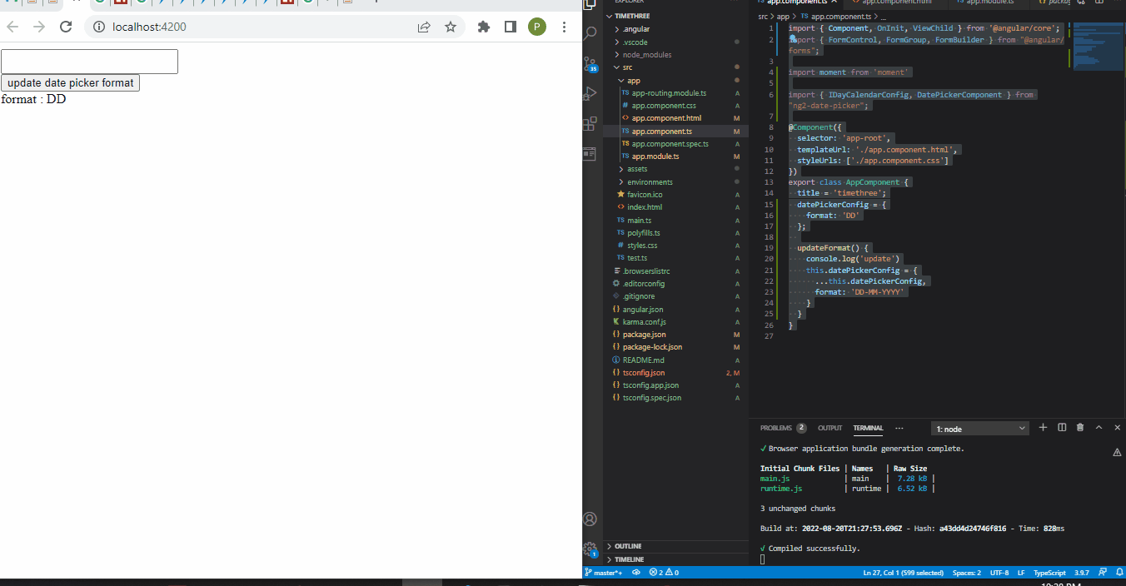
Task: Switch to the app.module.ts tab
Action: [x=991, y=2]
